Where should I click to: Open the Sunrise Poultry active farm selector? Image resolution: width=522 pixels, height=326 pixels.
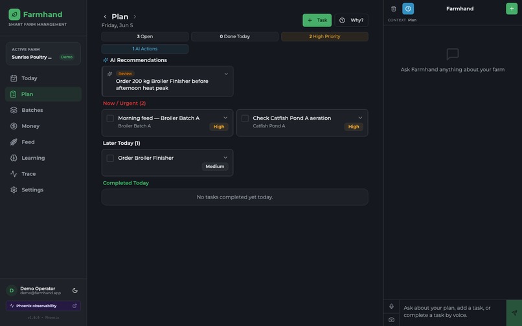click(43, 54)
